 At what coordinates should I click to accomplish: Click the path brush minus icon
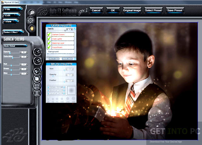(x=37, y=52)
